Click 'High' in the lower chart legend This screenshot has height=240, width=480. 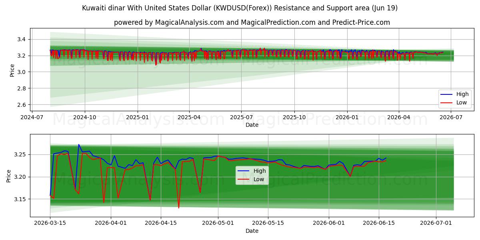[260, 171]
